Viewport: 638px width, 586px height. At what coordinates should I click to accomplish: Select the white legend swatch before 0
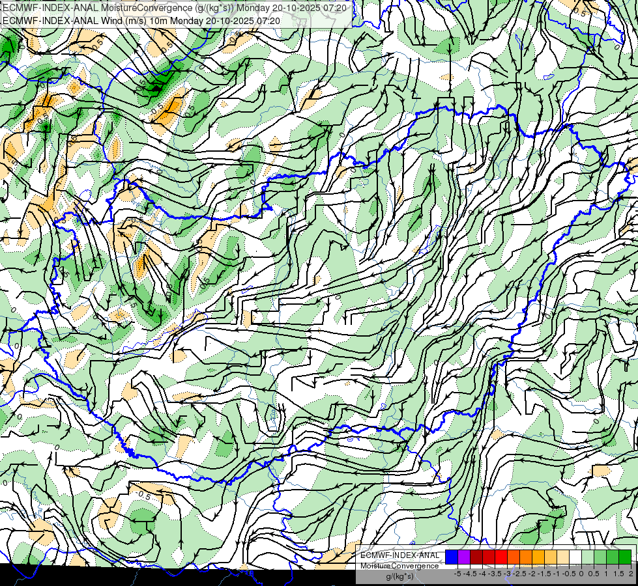(575, 557)
